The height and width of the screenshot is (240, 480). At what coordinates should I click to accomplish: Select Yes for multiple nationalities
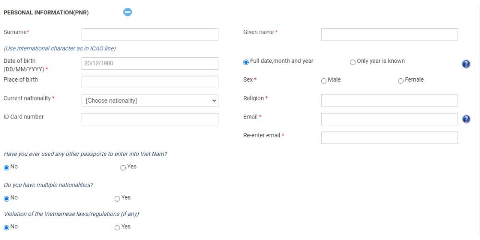[x=117, y=199]
